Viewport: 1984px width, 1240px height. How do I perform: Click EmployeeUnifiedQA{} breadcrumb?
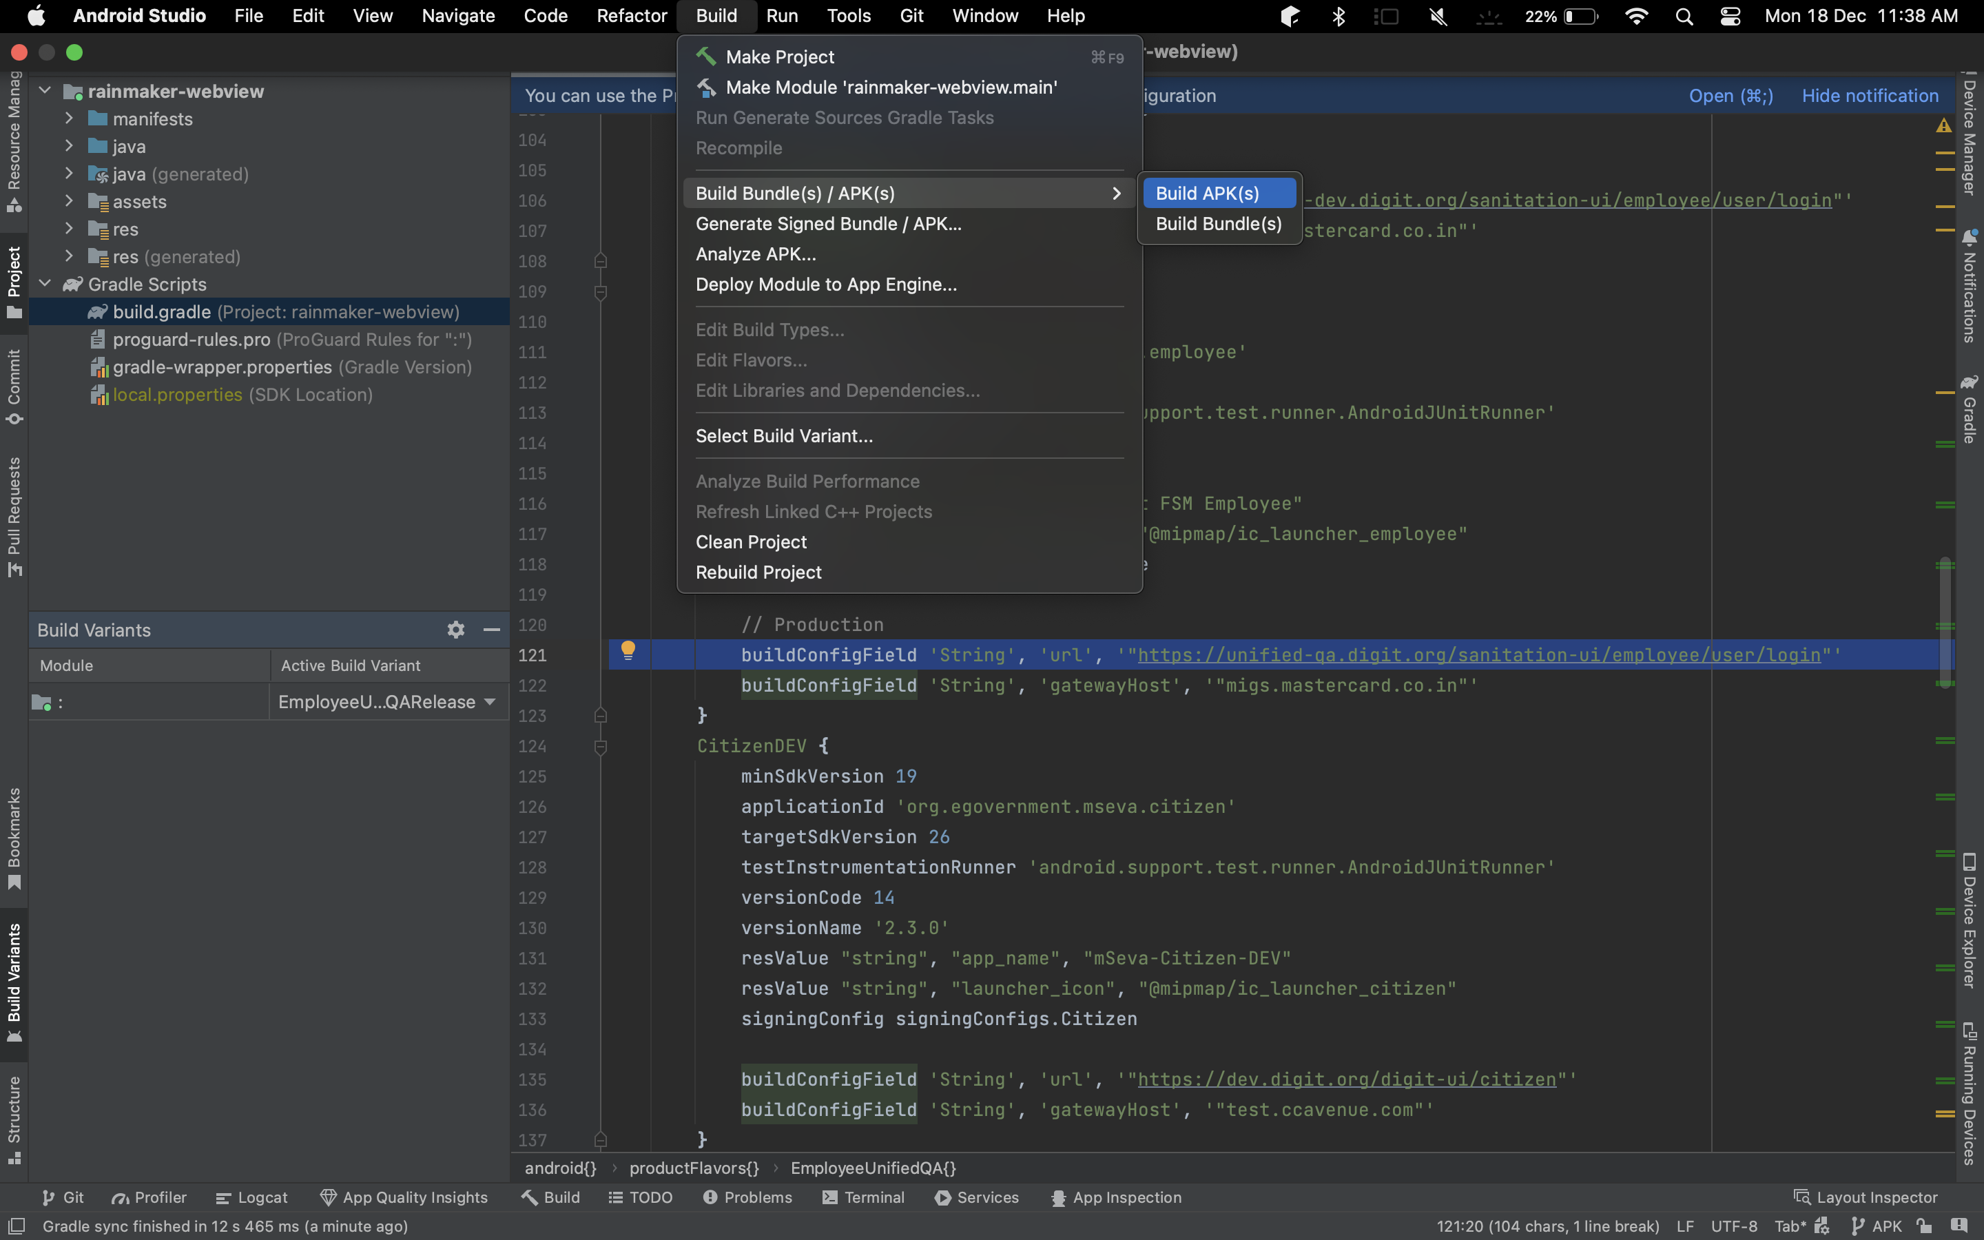(873, 1168)
